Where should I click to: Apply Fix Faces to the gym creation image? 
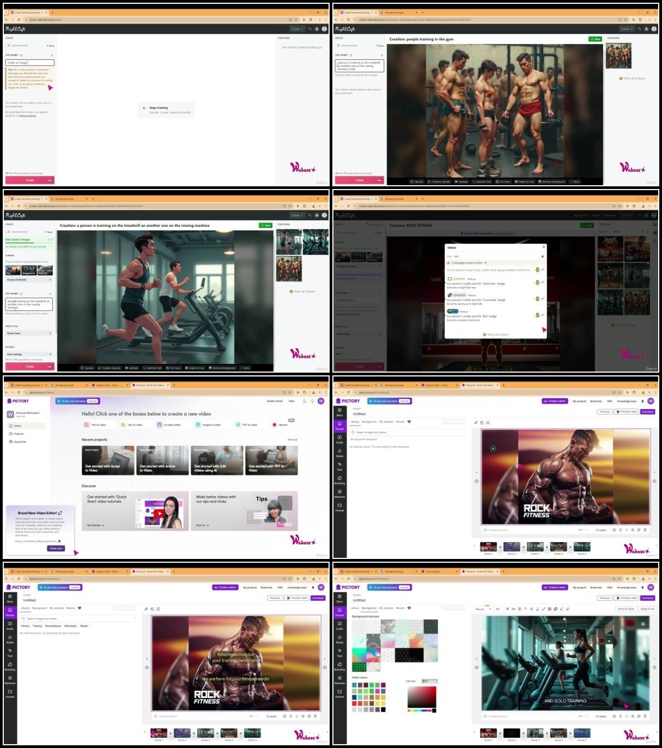coord(503,181)
